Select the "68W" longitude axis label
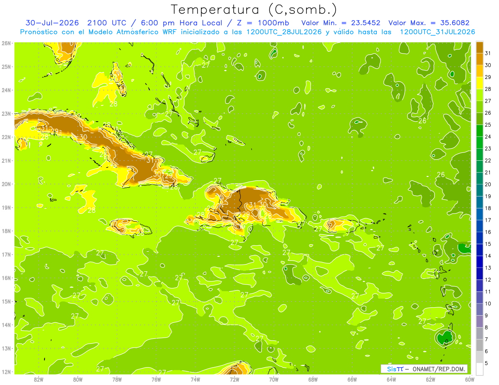499x385 pixels. (313, 379)
